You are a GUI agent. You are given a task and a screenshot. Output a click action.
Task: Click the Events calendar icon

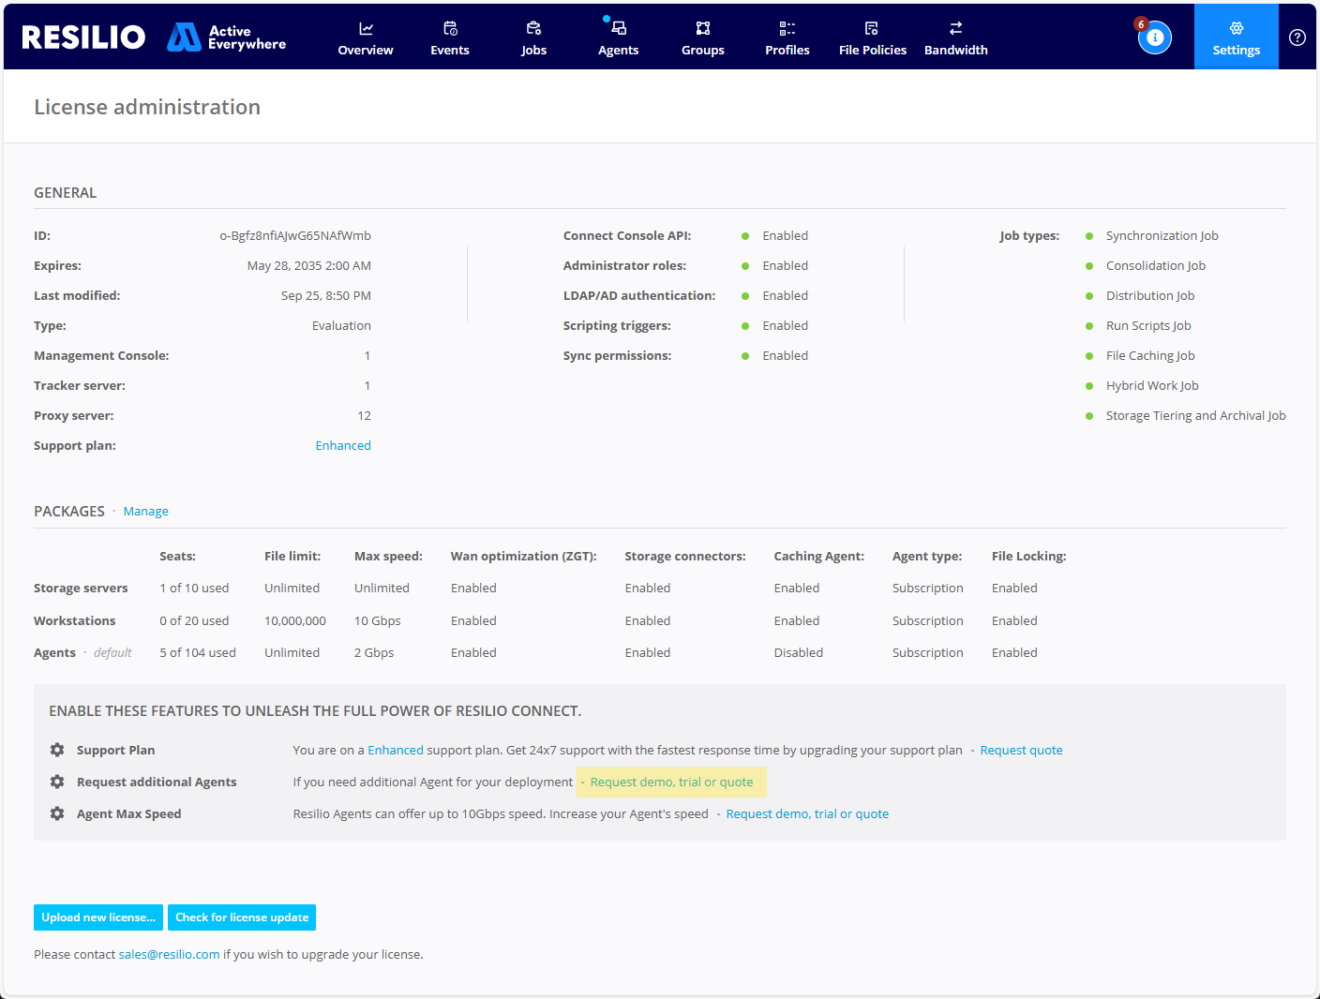(449, 28)
